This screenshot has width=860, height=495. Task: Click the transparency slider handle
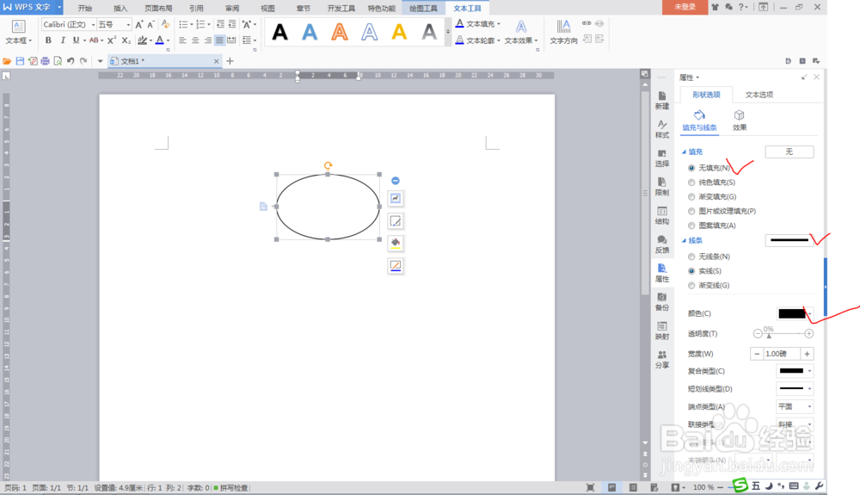[x=769, y=335]
